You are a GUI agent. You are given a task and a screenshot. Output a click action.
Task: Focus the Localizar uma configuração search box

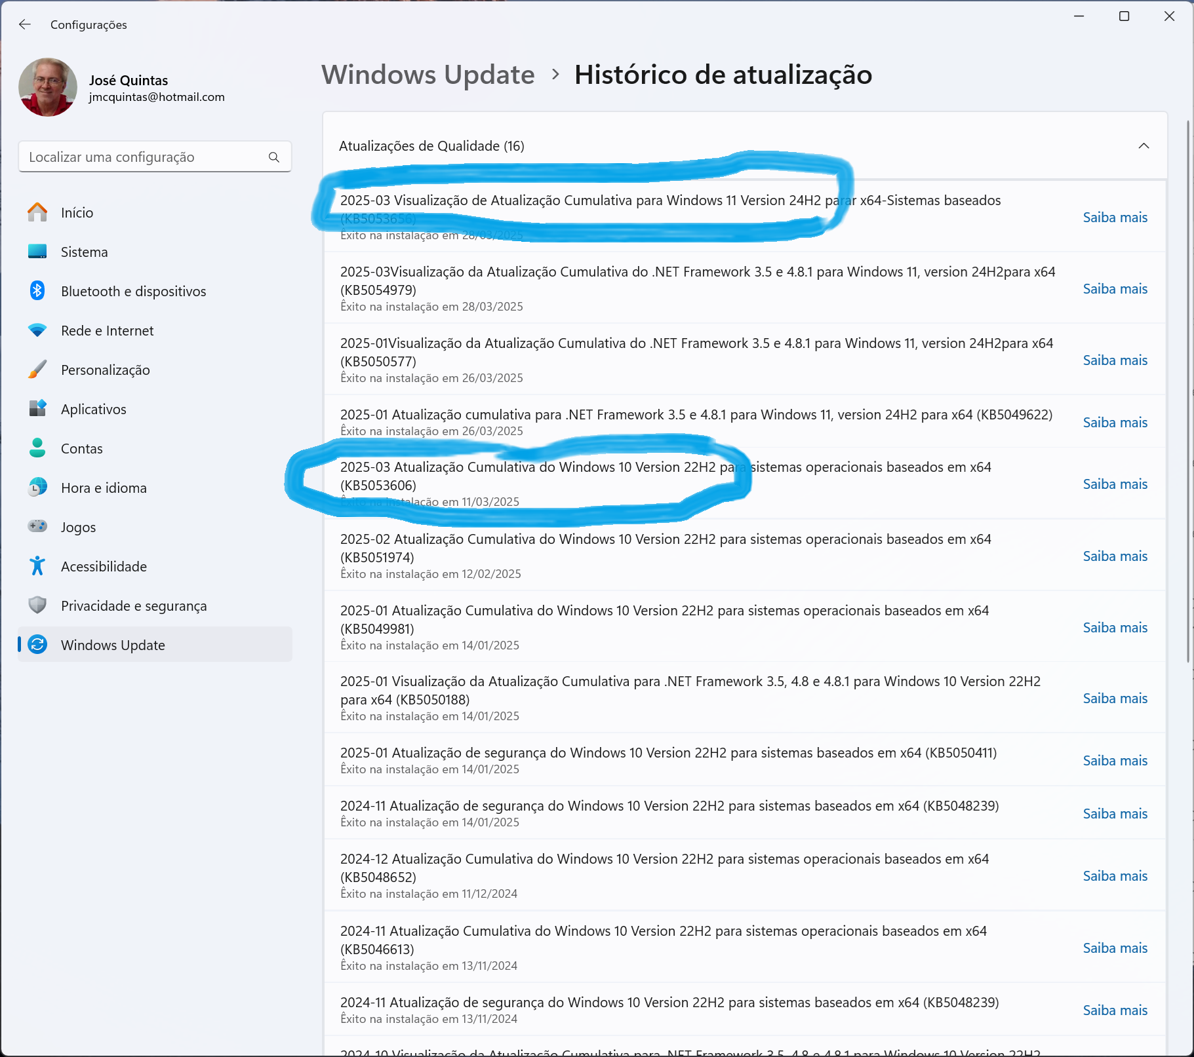coord(155,157)
